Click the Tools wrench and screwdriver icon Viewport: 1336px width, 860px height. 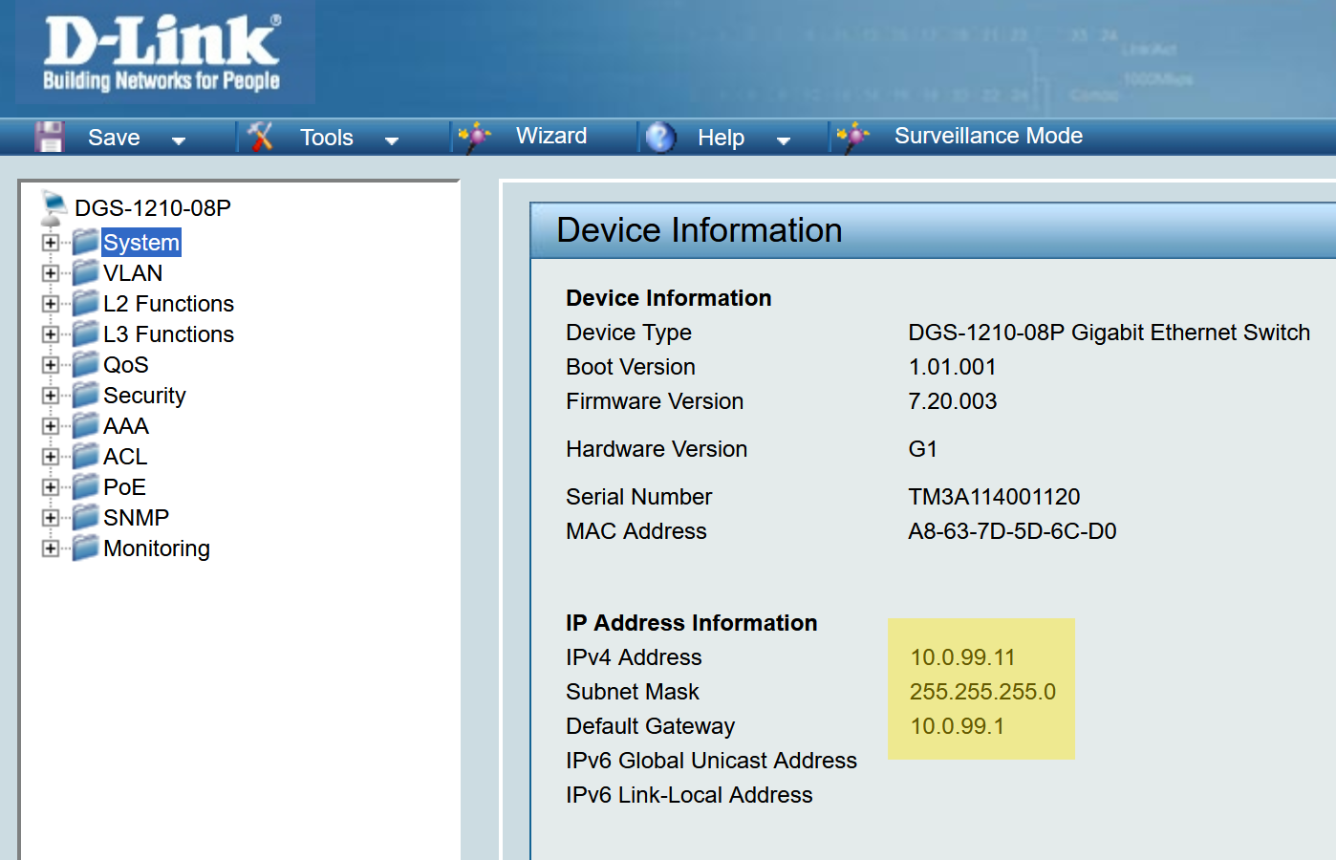(261, 137)
